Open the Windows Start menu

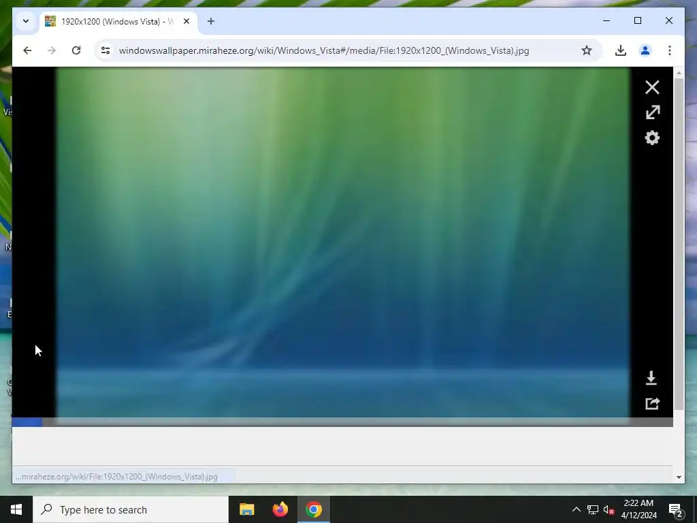pos(16,509)
